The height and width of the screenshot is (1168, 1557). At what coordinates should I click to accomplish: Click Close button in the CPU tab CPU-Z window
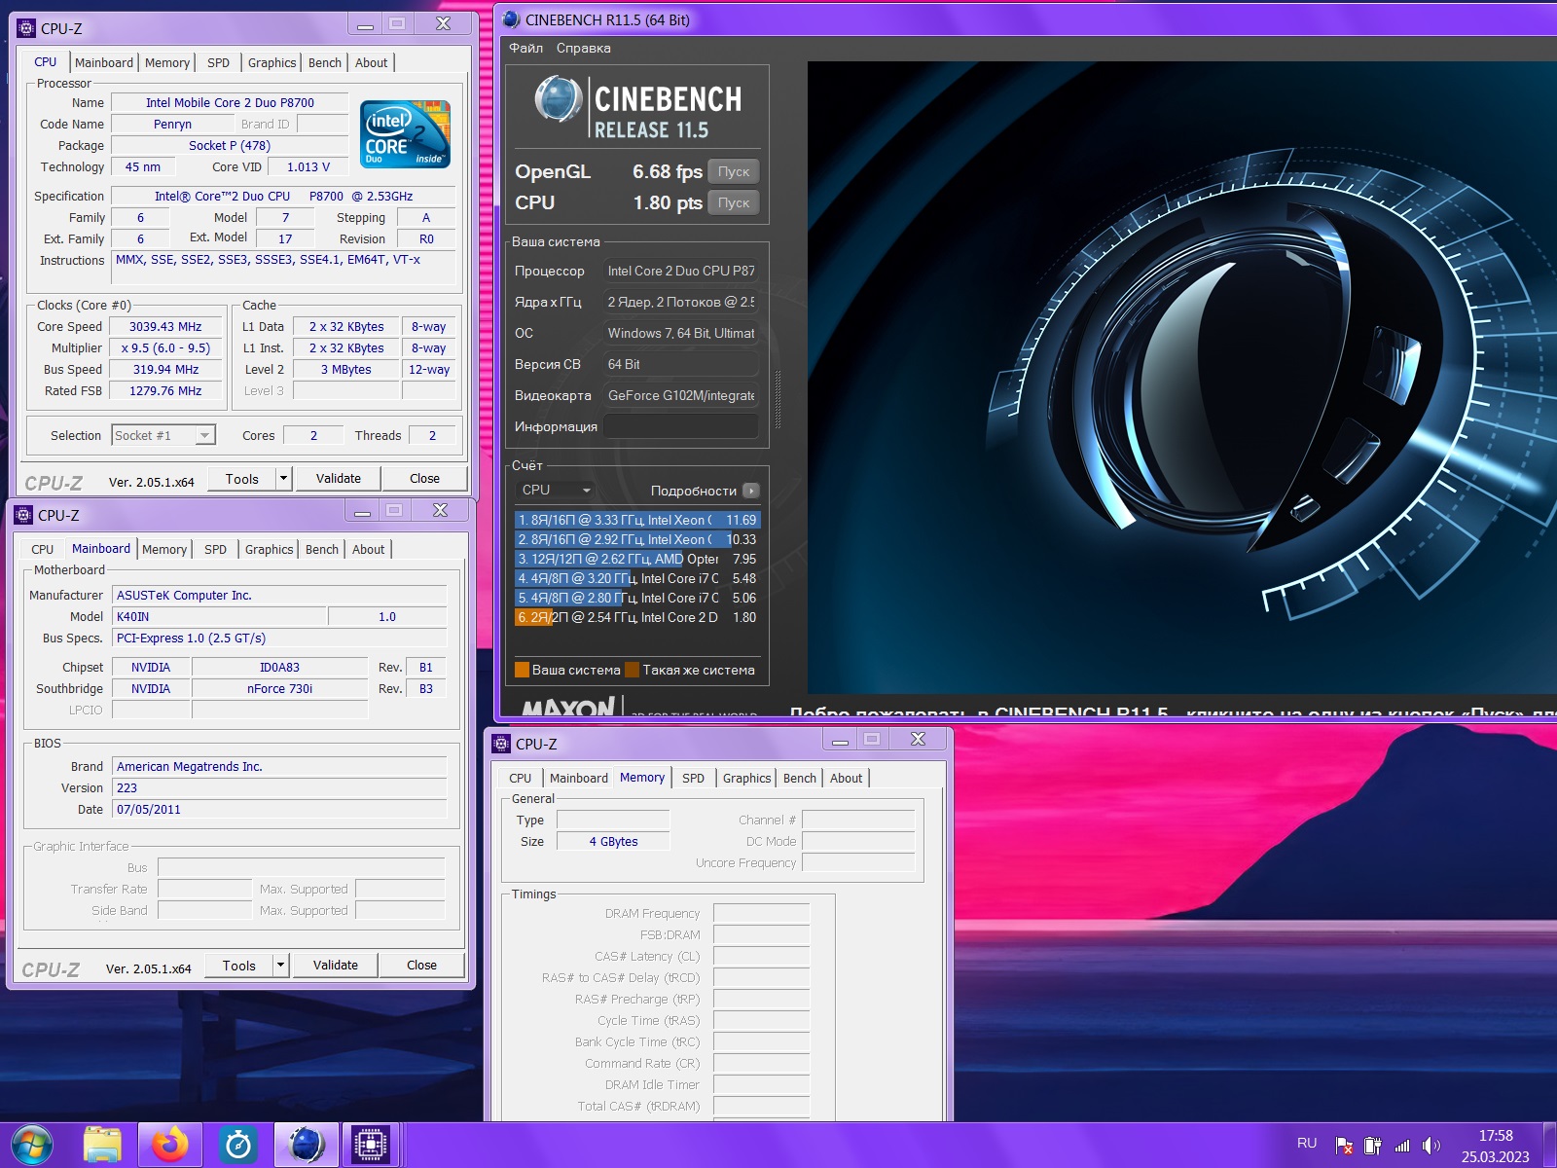click(x=424, y=478)
